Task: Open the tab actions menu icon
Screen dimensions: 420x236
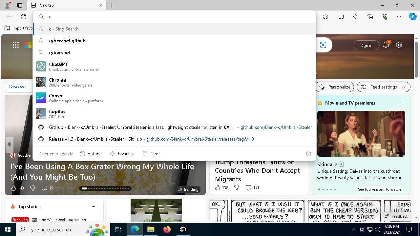Action: (20, 5)
